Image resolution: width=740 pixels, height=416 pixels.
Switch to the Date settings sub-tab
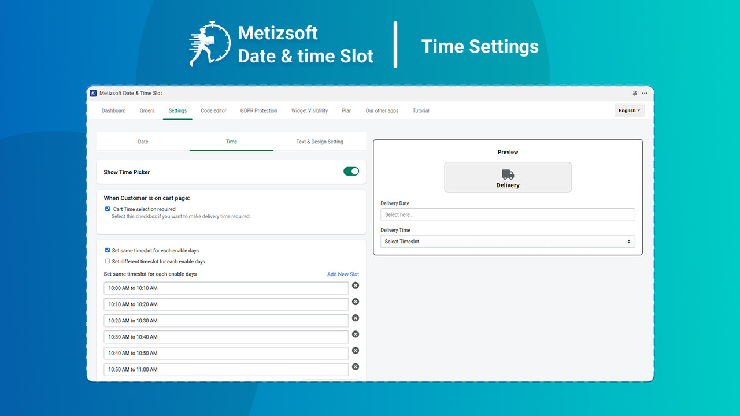(x=143, y=142)
